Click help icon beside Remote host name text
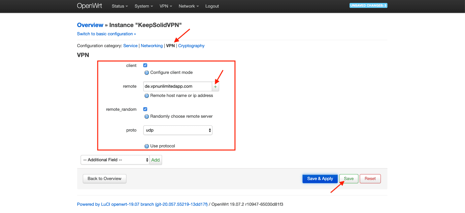The height and width of the screenshot is (213, 465). 147,96
